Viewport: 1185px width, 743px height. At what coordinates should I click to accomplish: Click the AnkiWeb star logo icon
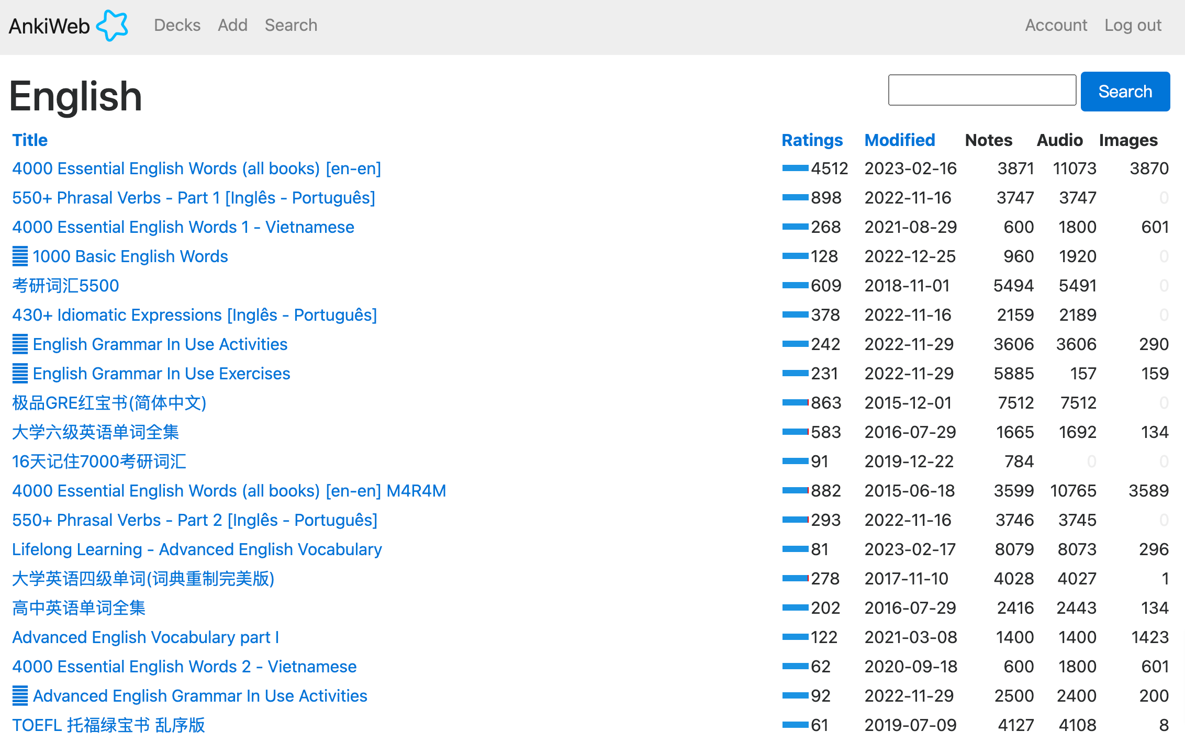pos(112,25)
